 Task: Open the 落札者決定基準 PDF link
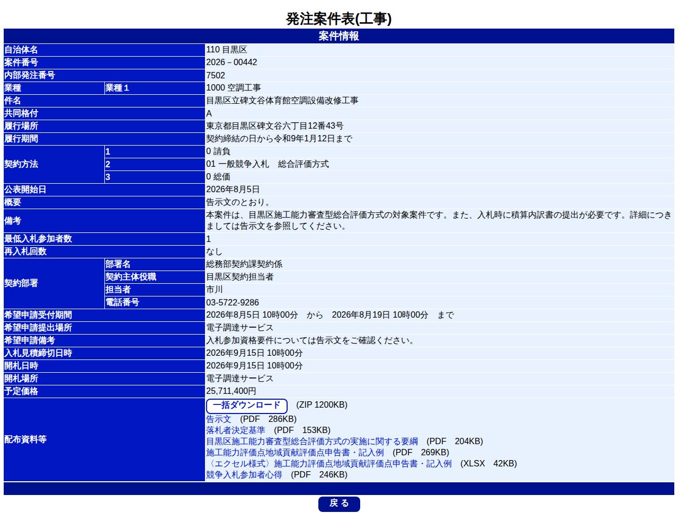point(236,430)
